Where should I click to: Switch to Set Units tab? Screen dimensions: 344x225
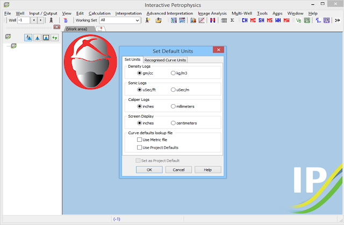[x=132, y=60]
